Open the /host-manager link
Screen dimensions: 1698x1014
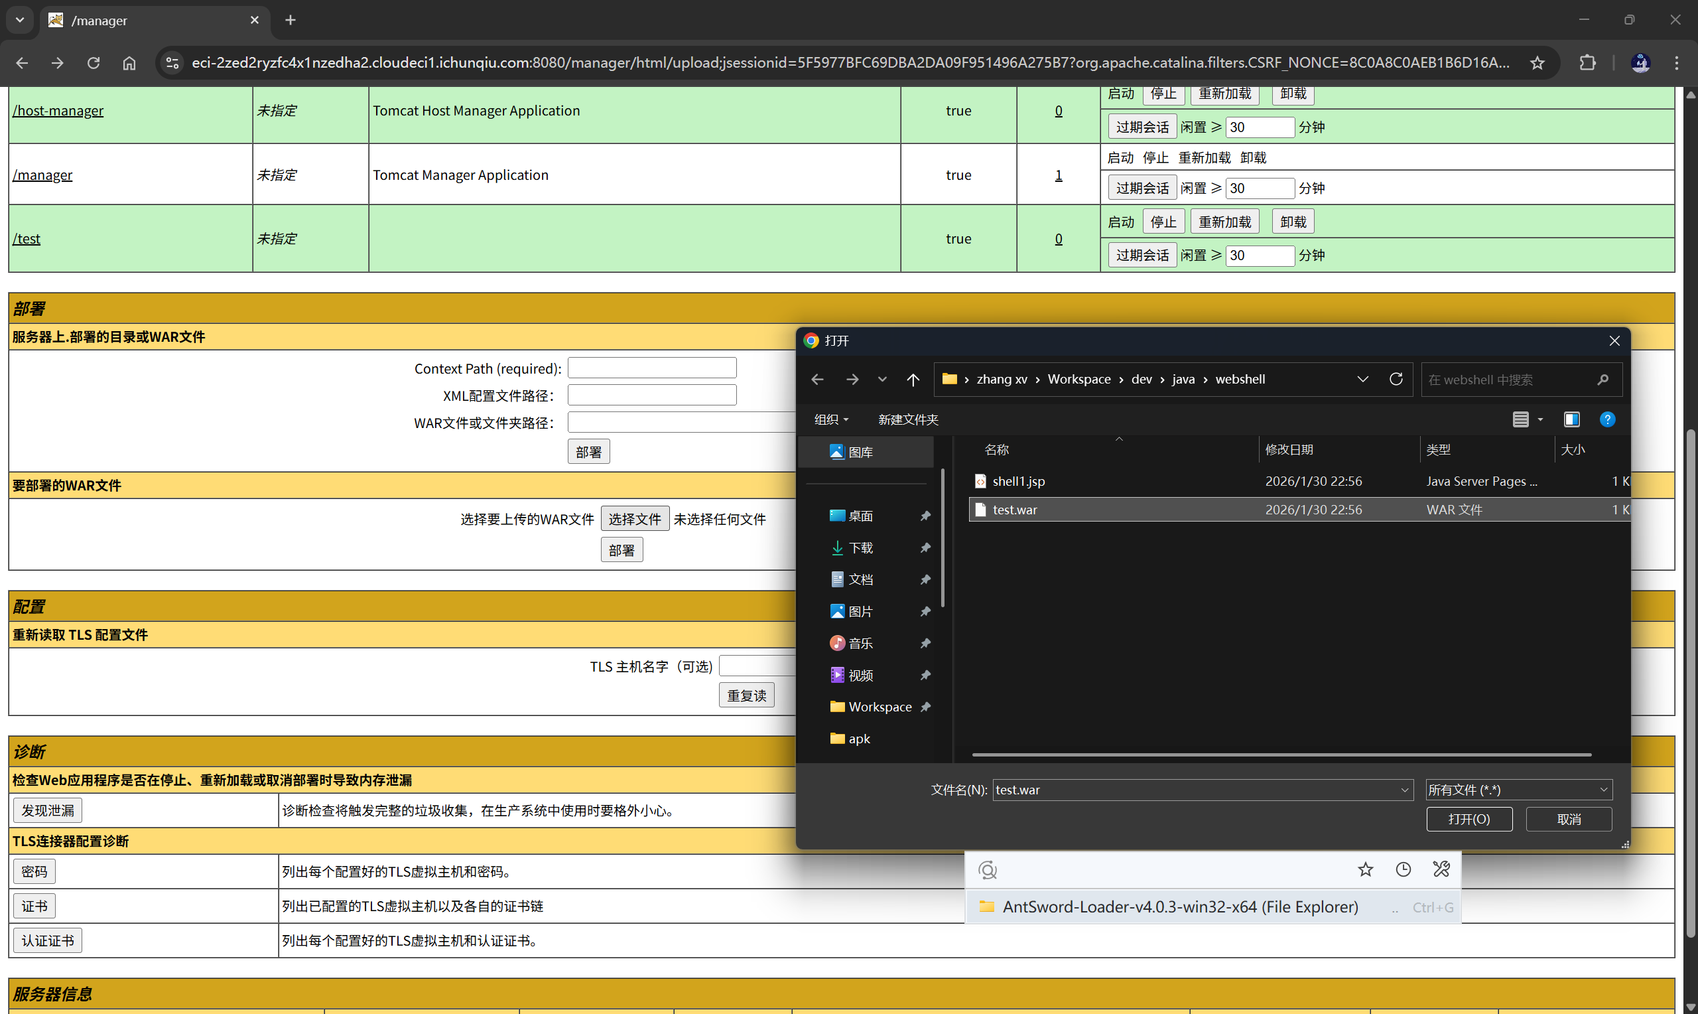58,111
